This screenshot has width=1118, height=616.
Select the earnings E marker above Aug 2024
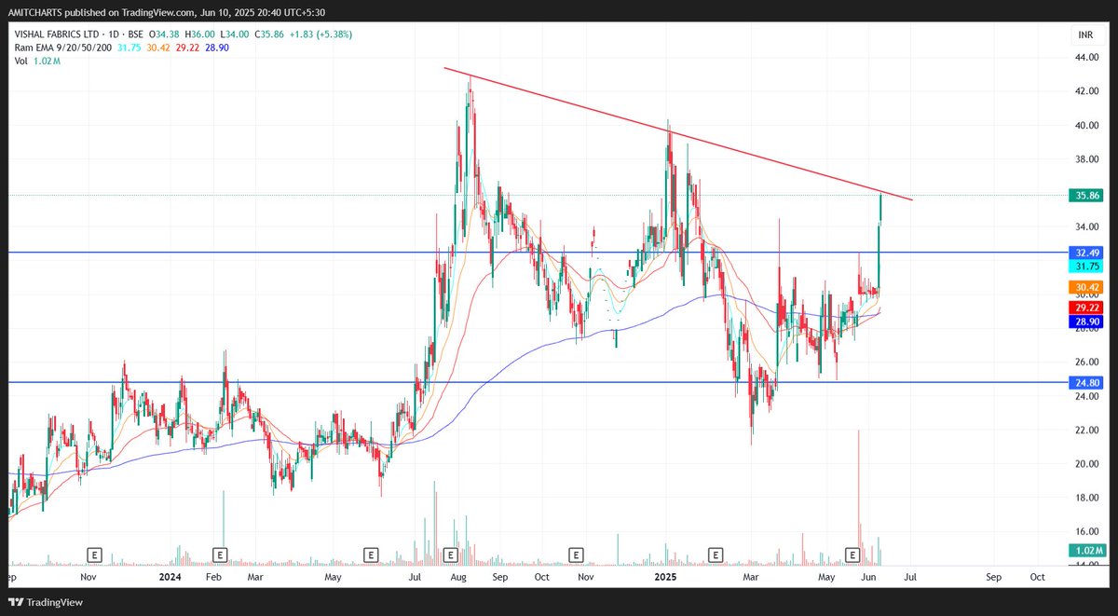pyautogui.click(x=451, y=554)
